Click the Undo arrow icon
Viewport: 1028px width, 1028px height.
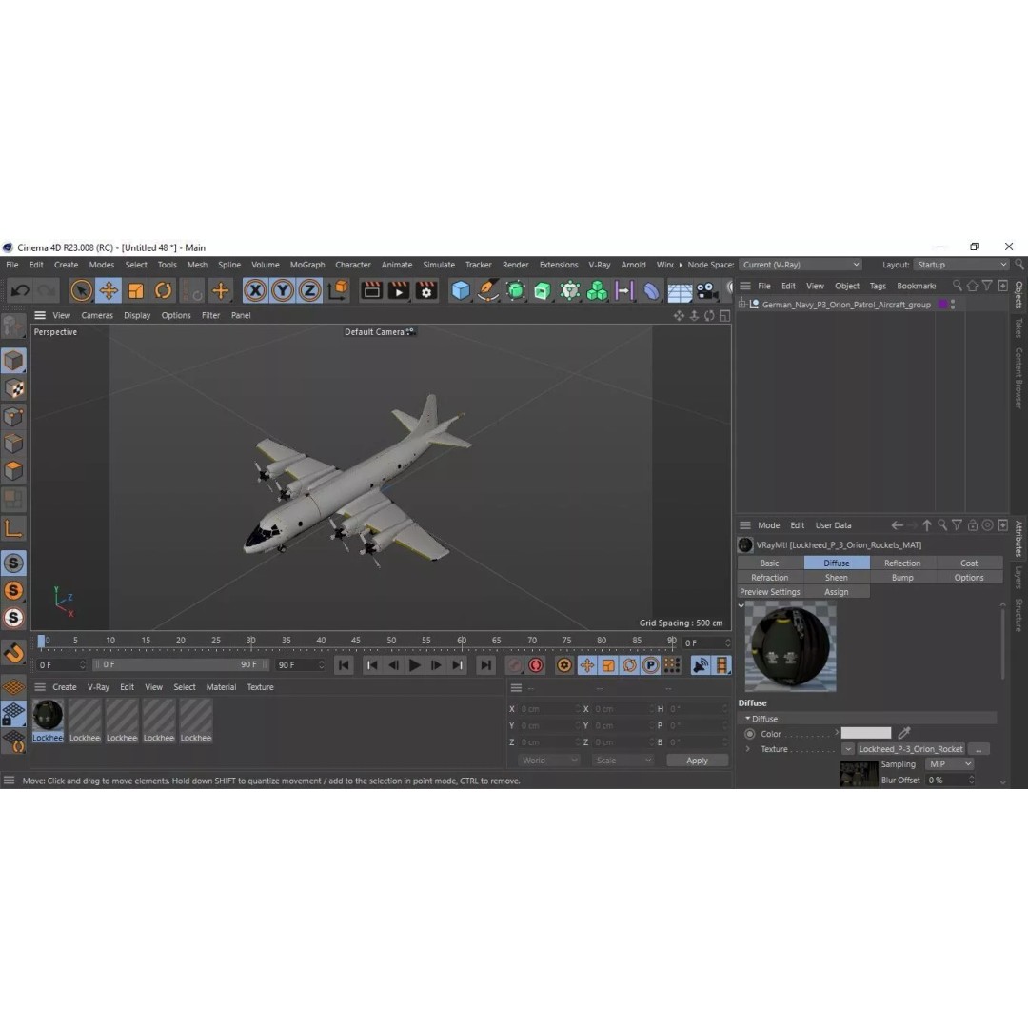20,290
